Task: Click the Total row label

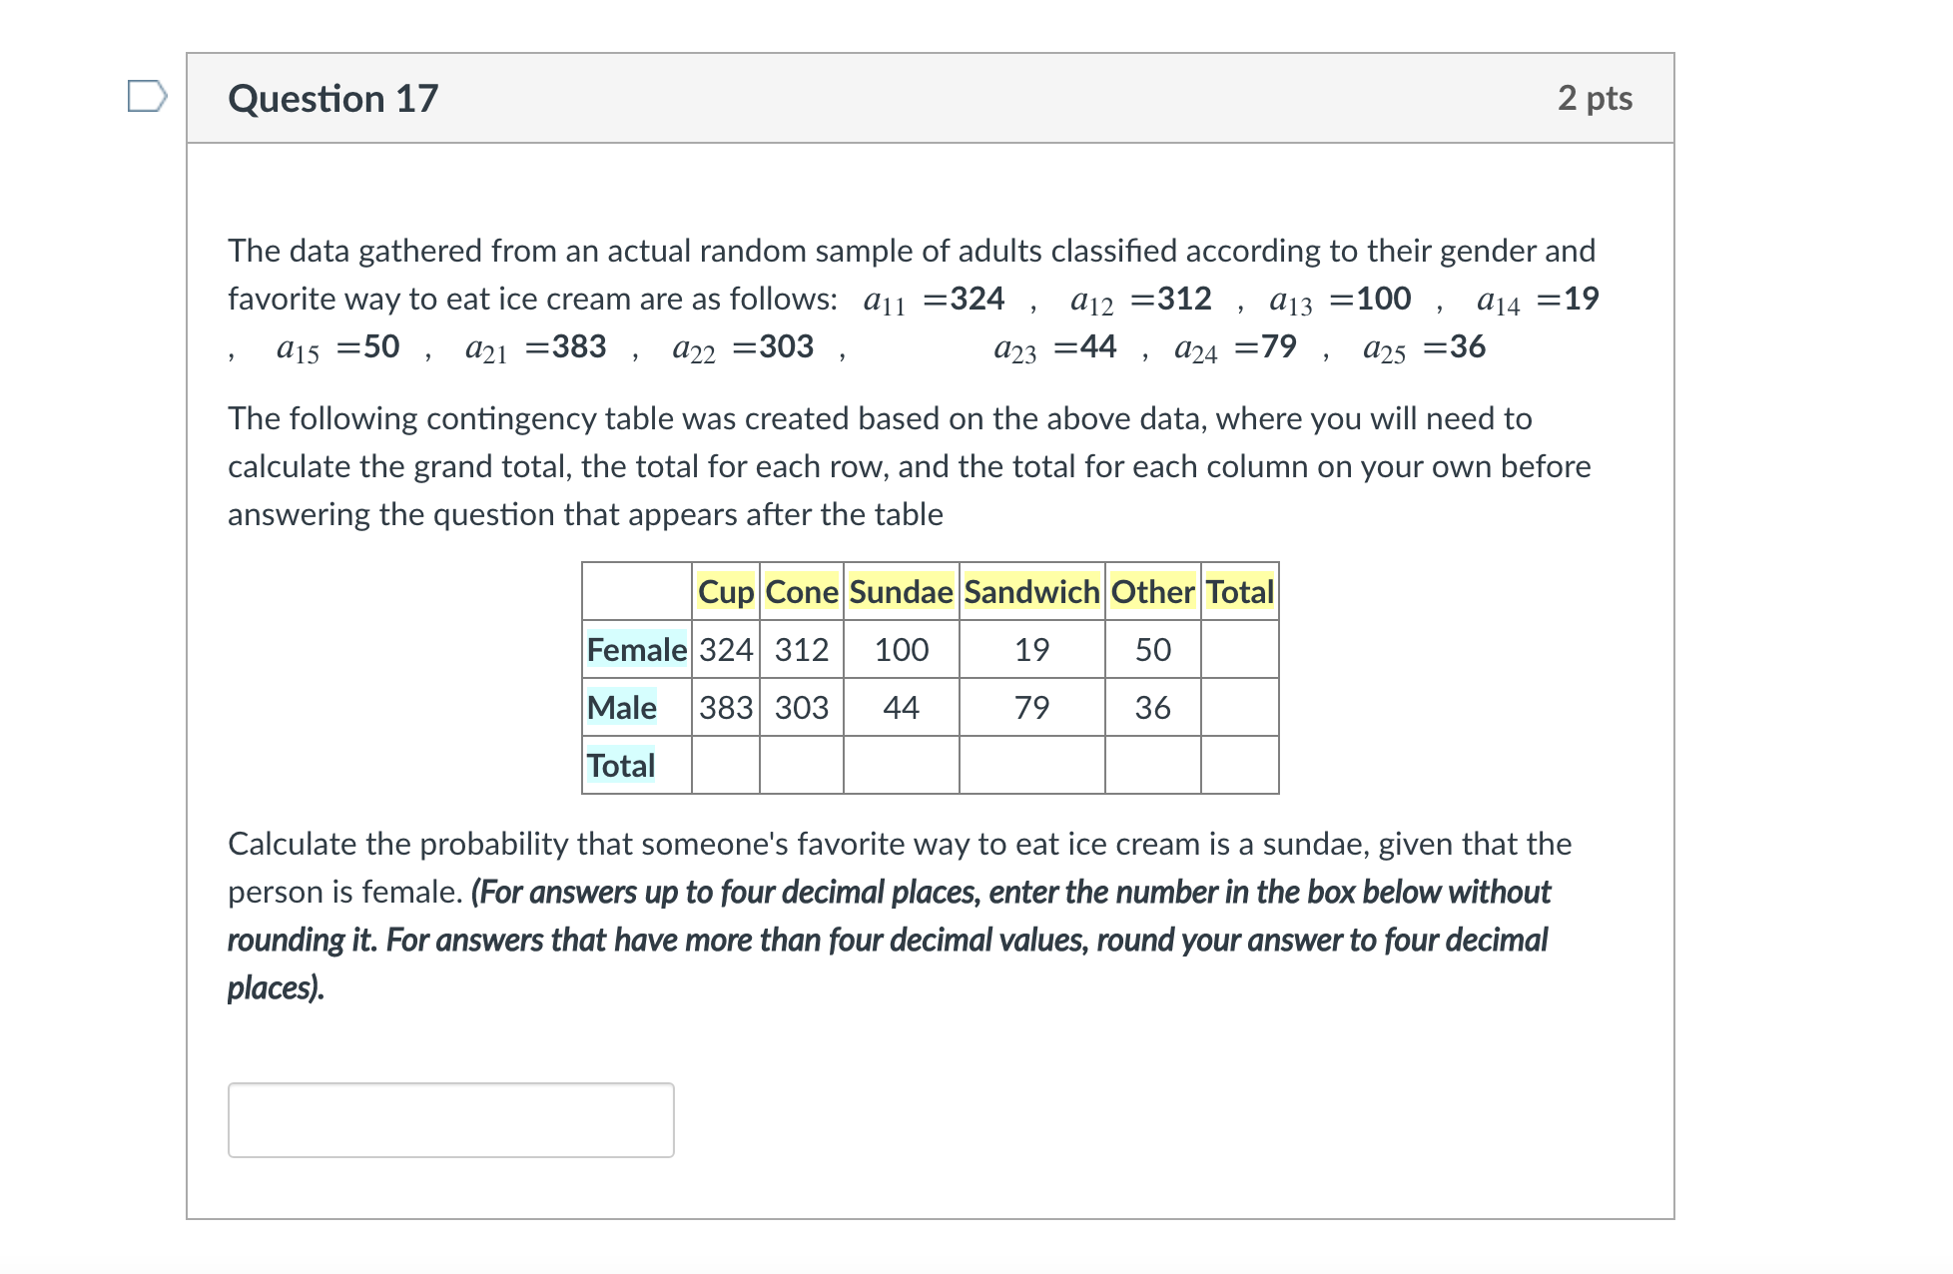Action: (620, 765)
